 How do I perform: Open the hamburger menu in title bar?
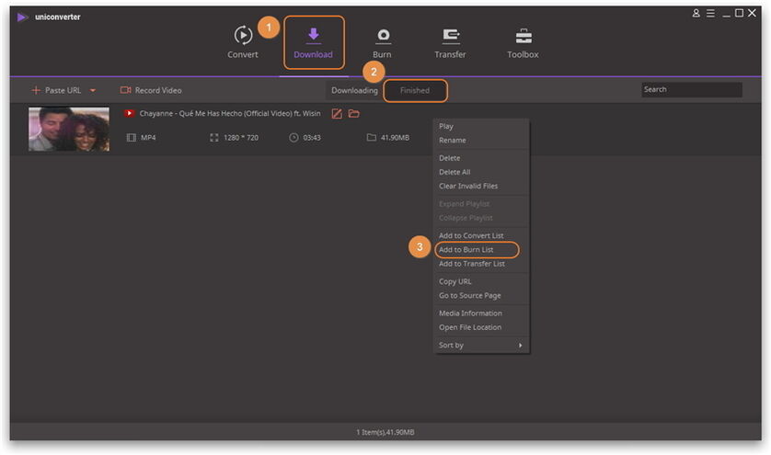710,14
